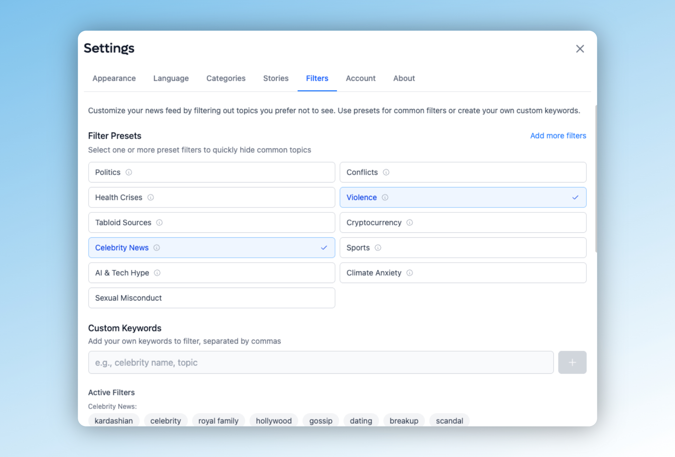Viewport: 675px width, 457px height.
Task: Enable the Sexual Misconduct filter preset
Action: tap(211, 298)
